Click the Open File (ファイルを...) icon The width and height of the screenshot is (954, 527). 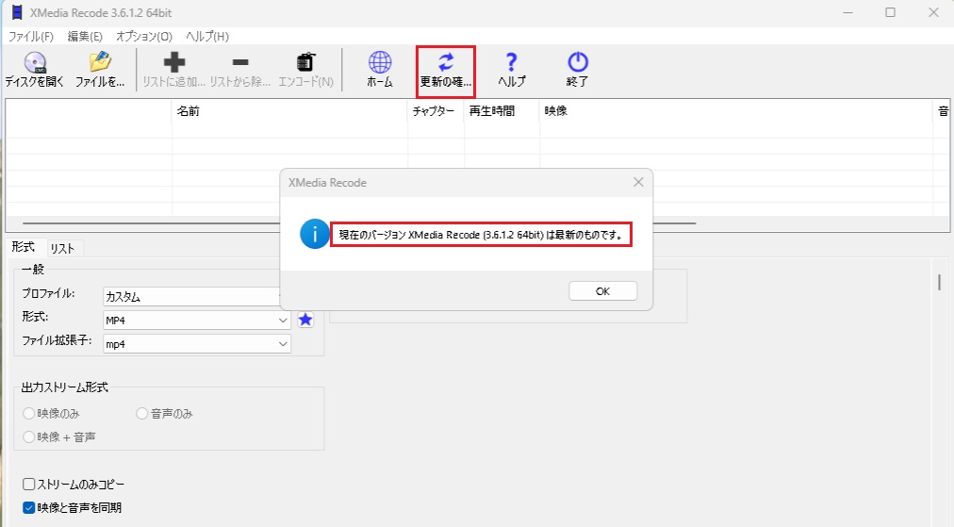pos(100,62)
